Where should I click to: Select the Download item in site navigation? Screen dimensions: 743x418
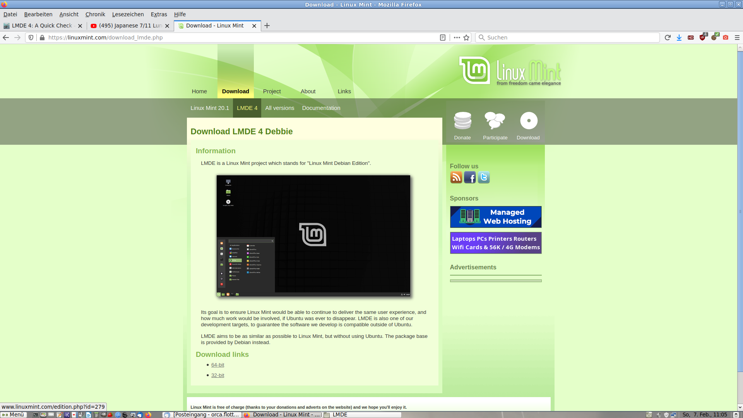click(x=236, y=91)
